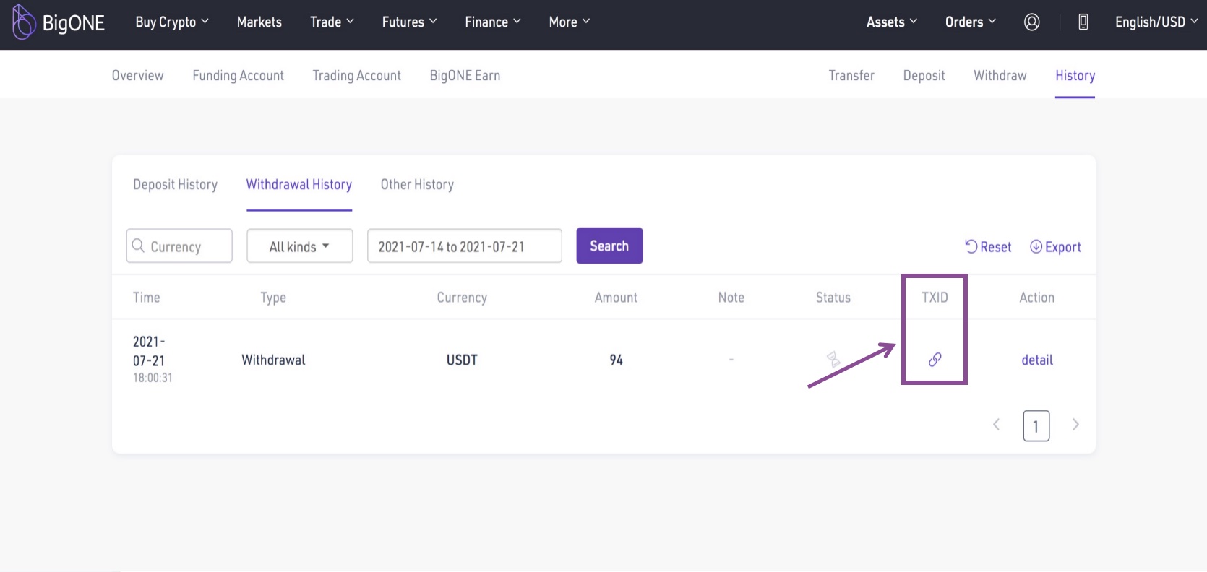Export withdrawal history records
This screenshot has height=572, width=1207.
click(1055, 247)
